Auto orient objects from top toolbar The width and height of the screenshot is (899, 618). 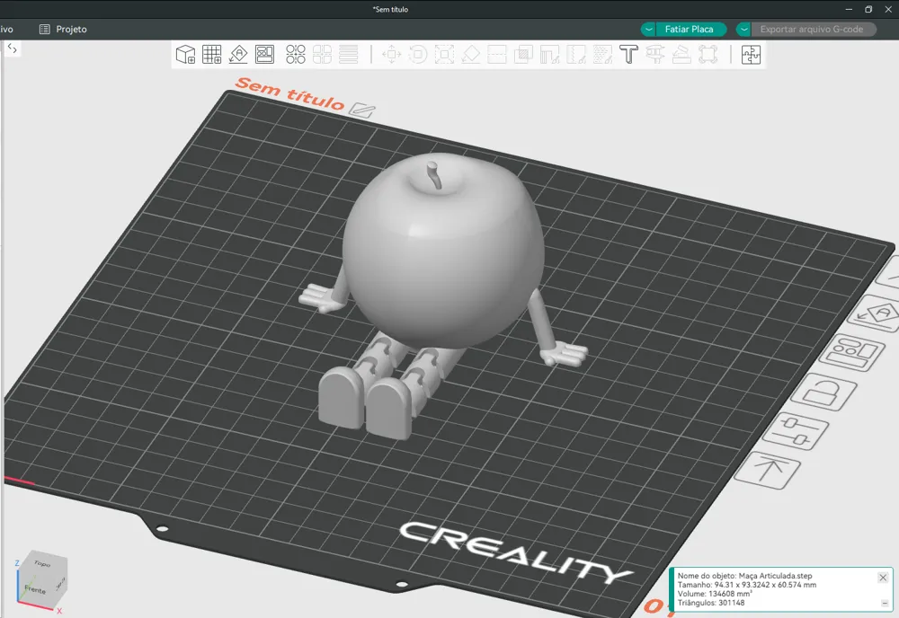[x=238, y=55]
